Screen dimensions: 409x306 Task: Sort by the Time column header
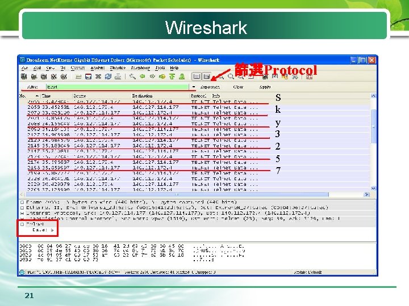coord(56,96)
